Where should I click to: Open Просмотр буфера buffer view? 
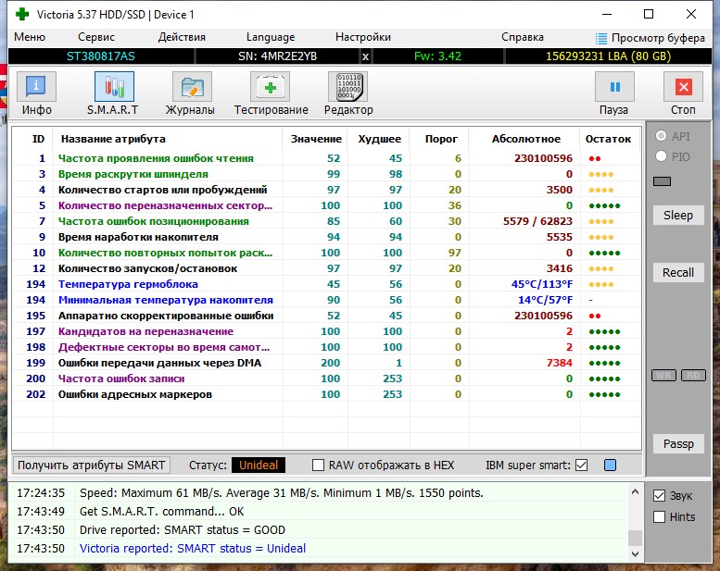(x=650, y=38)
